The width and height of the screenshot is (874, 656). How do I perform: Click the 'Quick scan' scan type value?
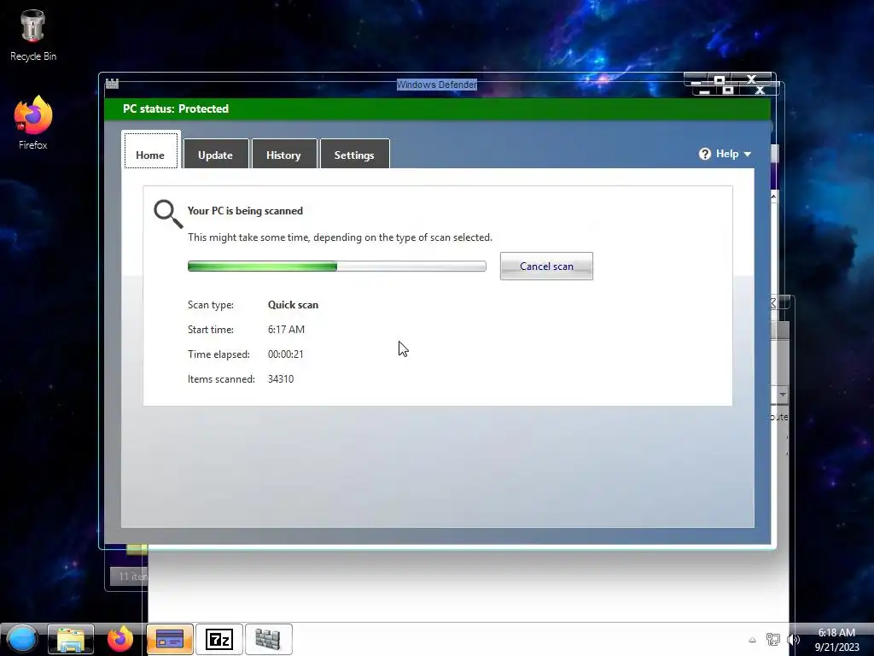(294, 305)
